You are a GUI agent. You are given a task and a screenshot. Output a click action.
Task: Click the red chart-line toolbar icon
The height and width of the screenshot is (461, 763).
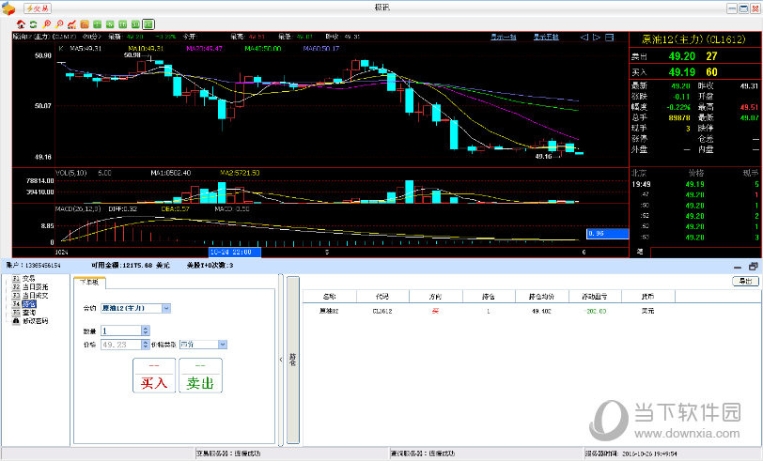click(72, 23)
